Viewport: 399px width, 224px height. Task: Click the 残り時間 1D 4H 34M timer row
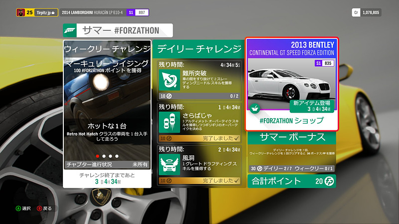click(x=199, y=107)
